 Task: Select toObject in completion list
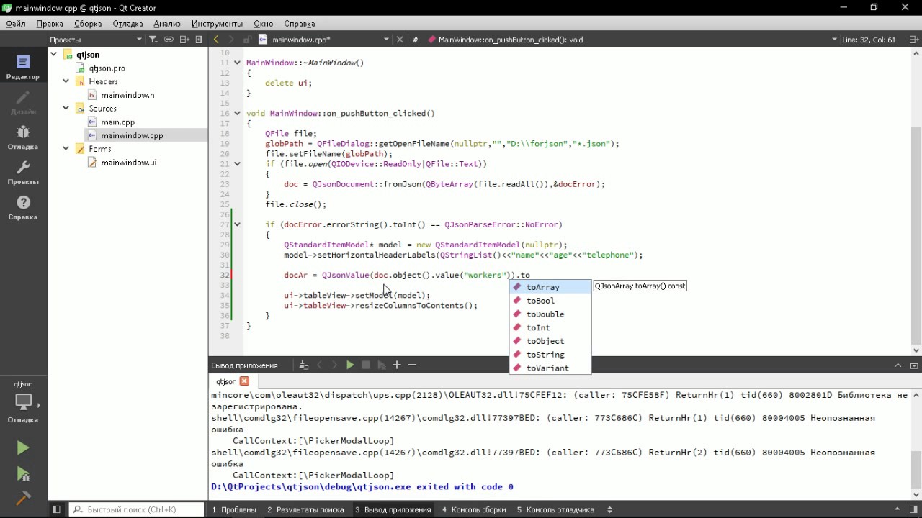[550, 341]
